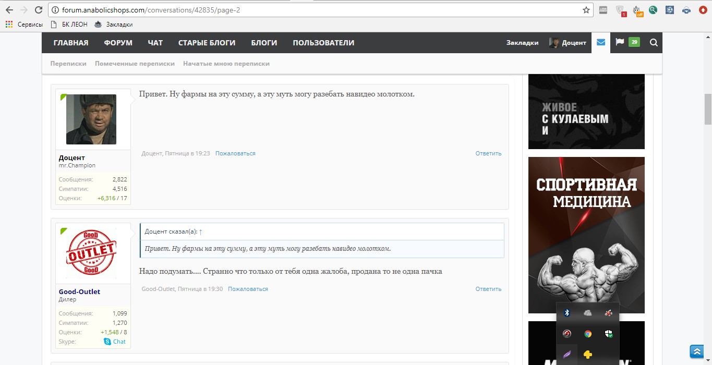712x365 pixels.
Task: Click the Windows Defender shield tray icon
Action: pos(608,334)
